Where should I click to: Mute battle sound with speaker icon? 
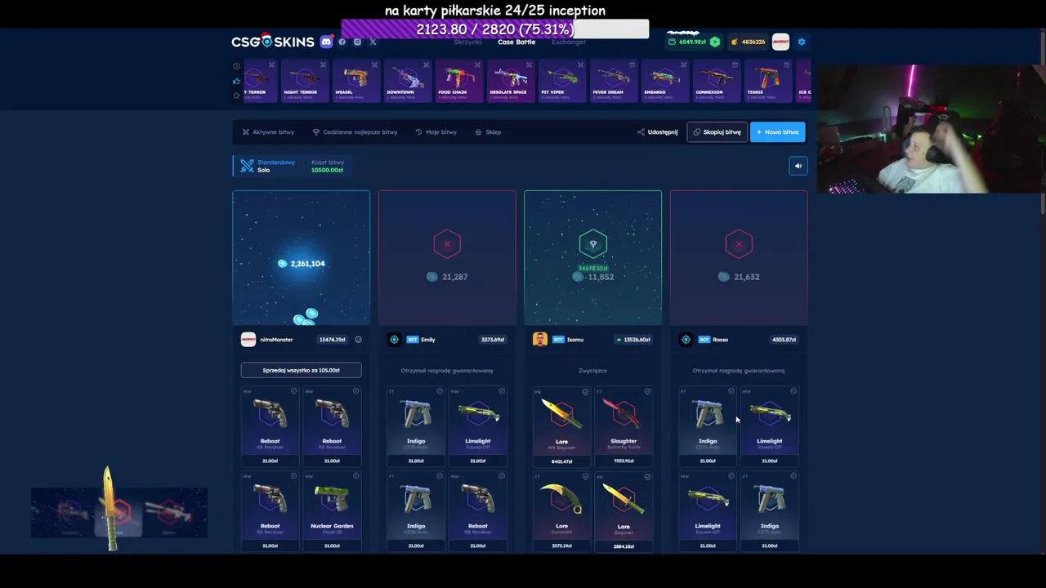coord(798,166)
